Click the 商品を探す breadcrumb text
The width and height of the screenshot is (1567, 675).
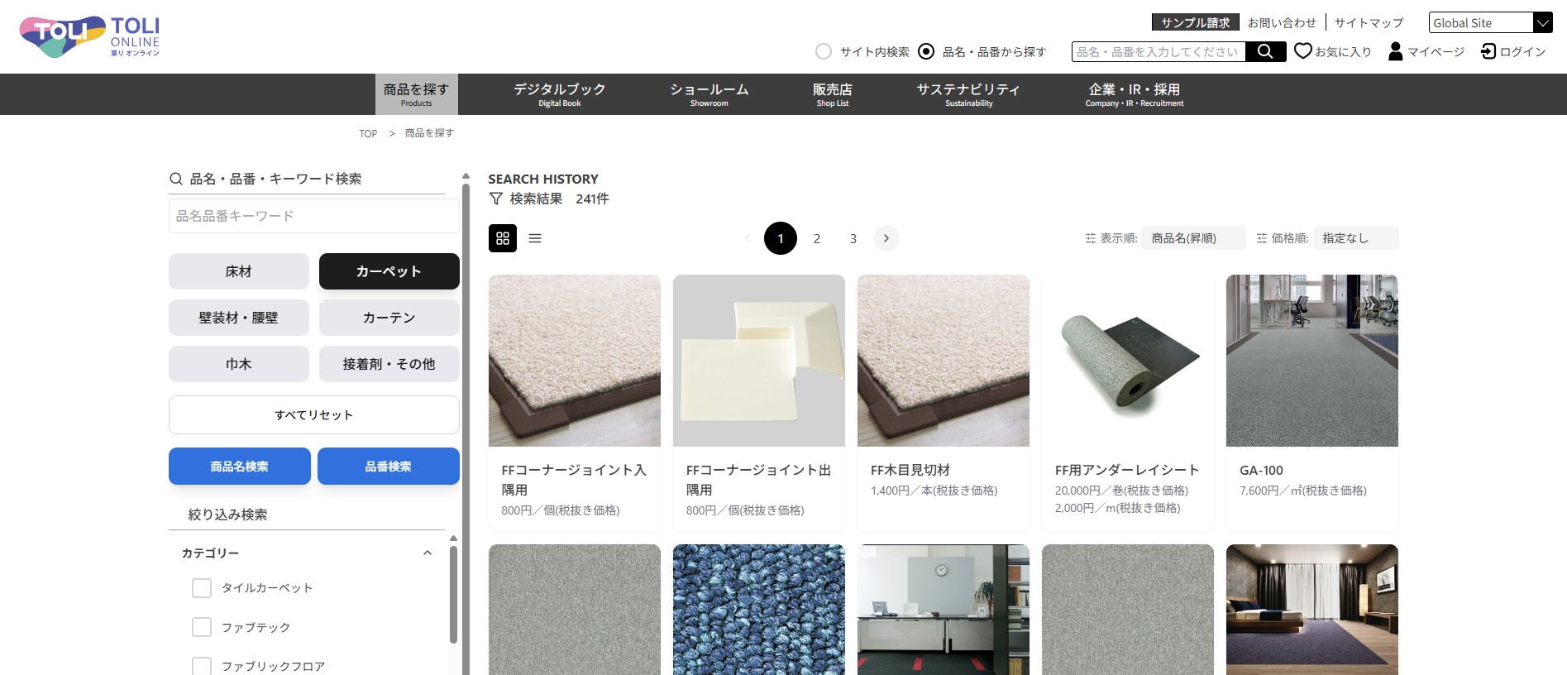(x=429, y=133)
